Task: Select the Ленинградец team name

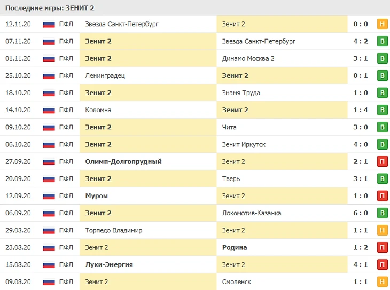Action: [105, 76]
